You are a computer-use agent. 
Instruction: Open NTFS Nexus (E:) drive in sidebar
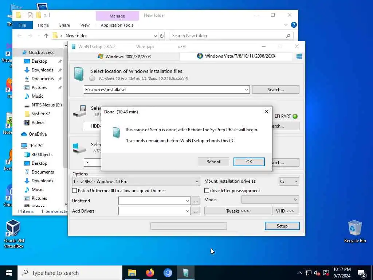(x=47, y=105)
